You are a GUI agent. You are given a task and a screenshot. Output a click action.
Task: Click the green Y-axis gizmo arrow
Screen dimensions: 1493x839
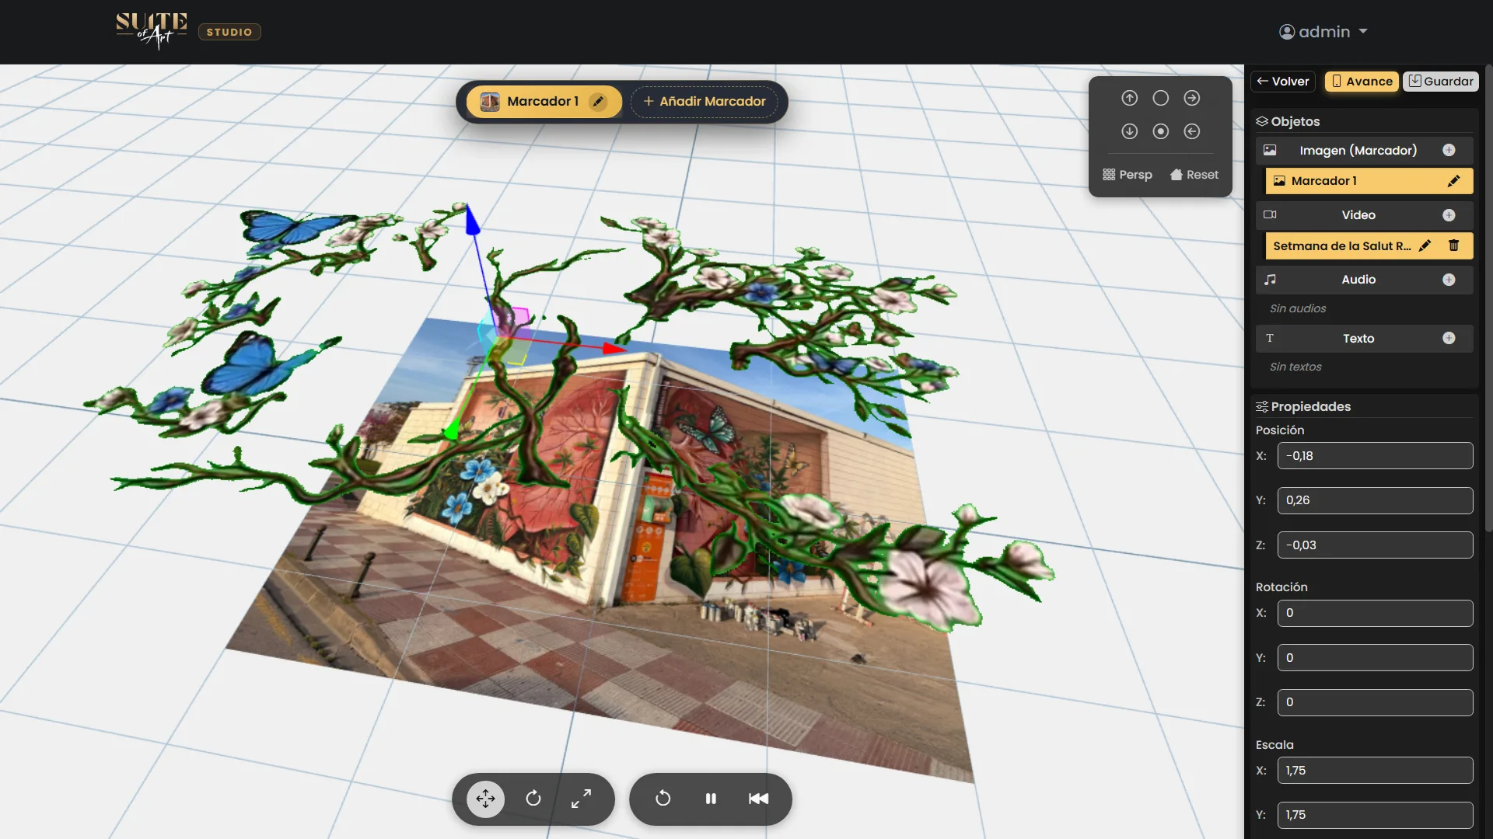452,430
